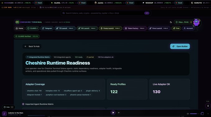Viewport: 211px width, 117px height.
Task: Open Pons Launch tab
Action: tap(159, 28)
